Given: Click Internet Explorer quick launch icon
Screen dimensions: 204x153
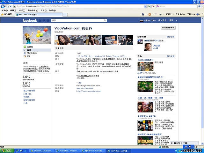Looking at the screenshot, I should click(18, 151).
